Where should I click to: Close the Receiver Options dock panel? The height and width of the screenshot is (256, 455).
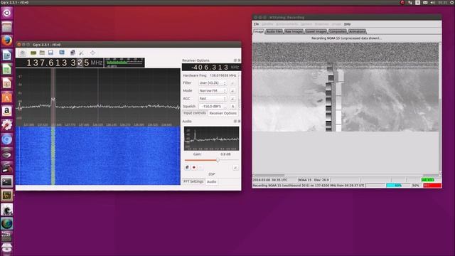pyautogui.click(x=239, y=60)
